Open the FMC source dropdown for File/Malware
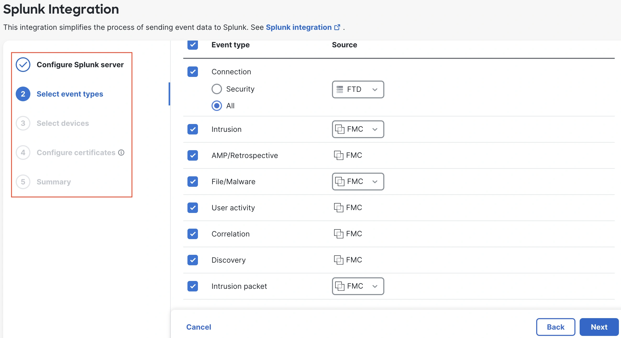This screenshot has width=621, height=338. pyautogui.click(x=358, y=182)
